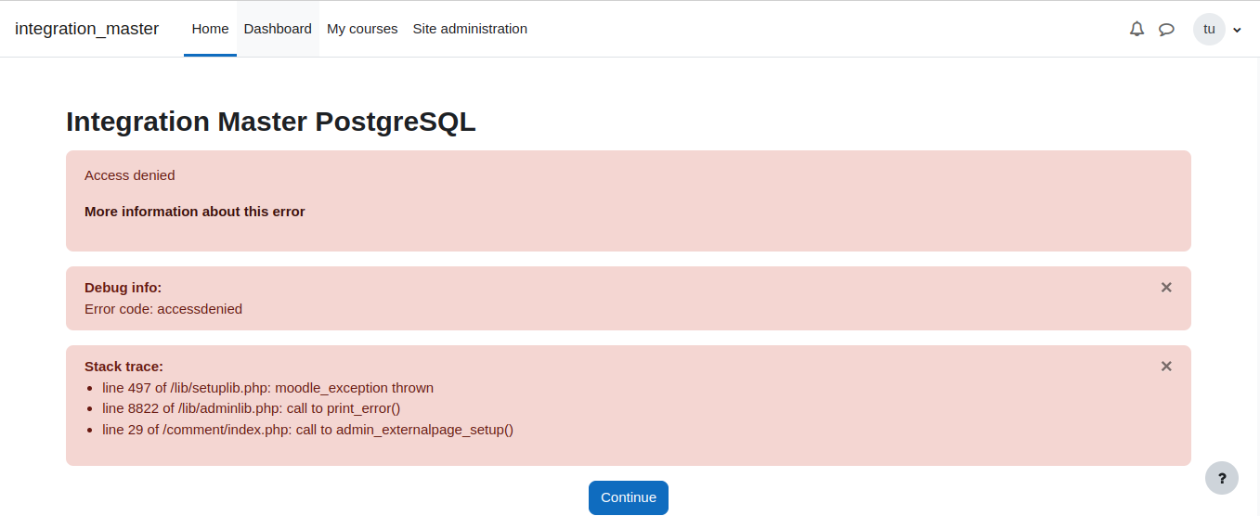Go to the Home tab

(210, 29)
